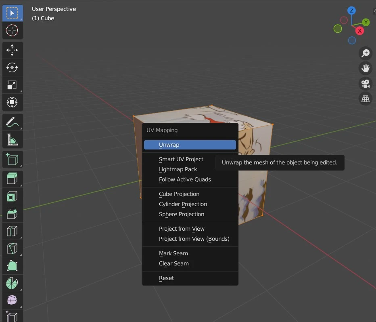Click the zoom magnifier viewport button
Screen dimensions: 376x322
(x=366, y=53)
